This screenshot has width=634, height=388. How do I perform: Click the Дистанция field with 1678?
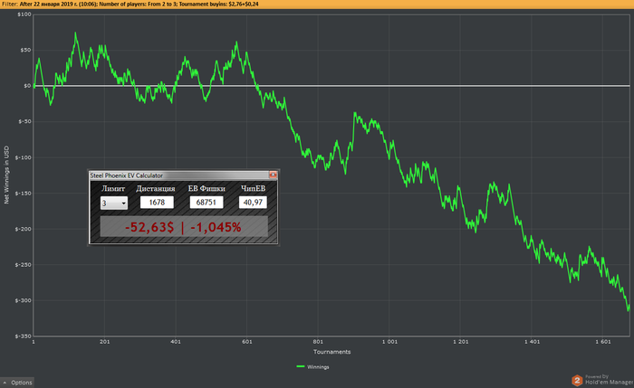point(157,203)
